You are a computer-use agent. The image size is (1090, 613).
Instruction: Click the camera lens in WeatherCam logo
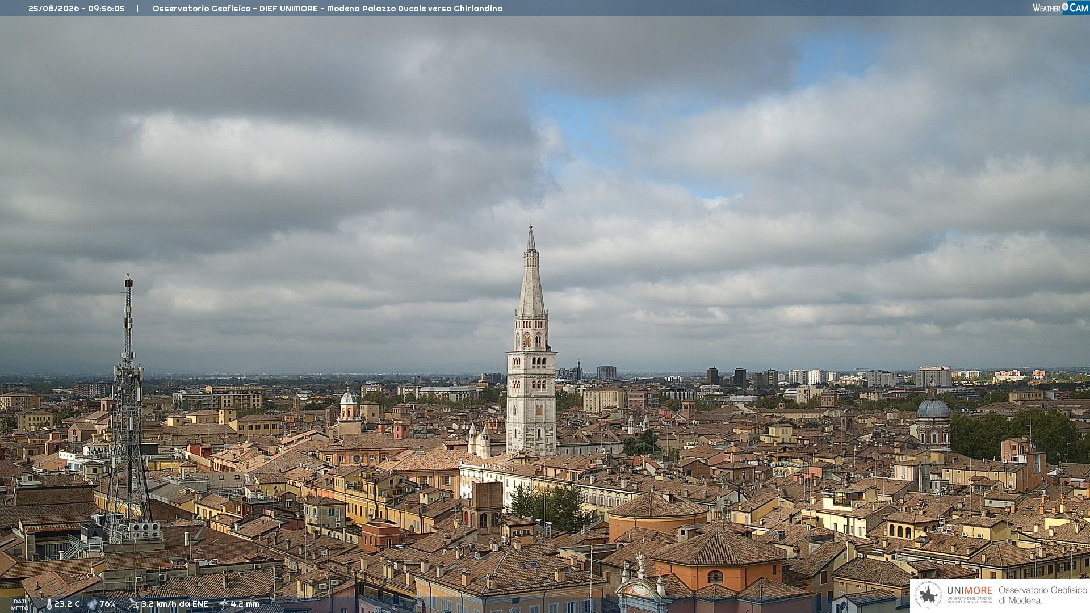point(1065,7)
